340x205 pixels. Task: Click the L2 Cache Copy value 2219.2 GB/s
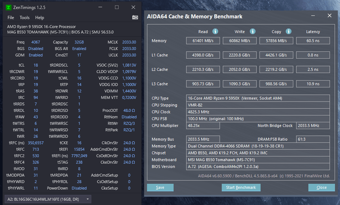276,69
